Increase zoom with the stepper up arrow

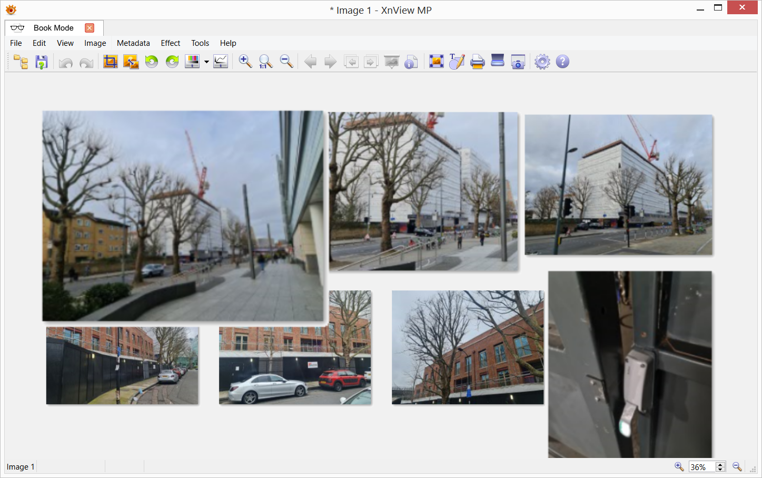tap(720, 464)
